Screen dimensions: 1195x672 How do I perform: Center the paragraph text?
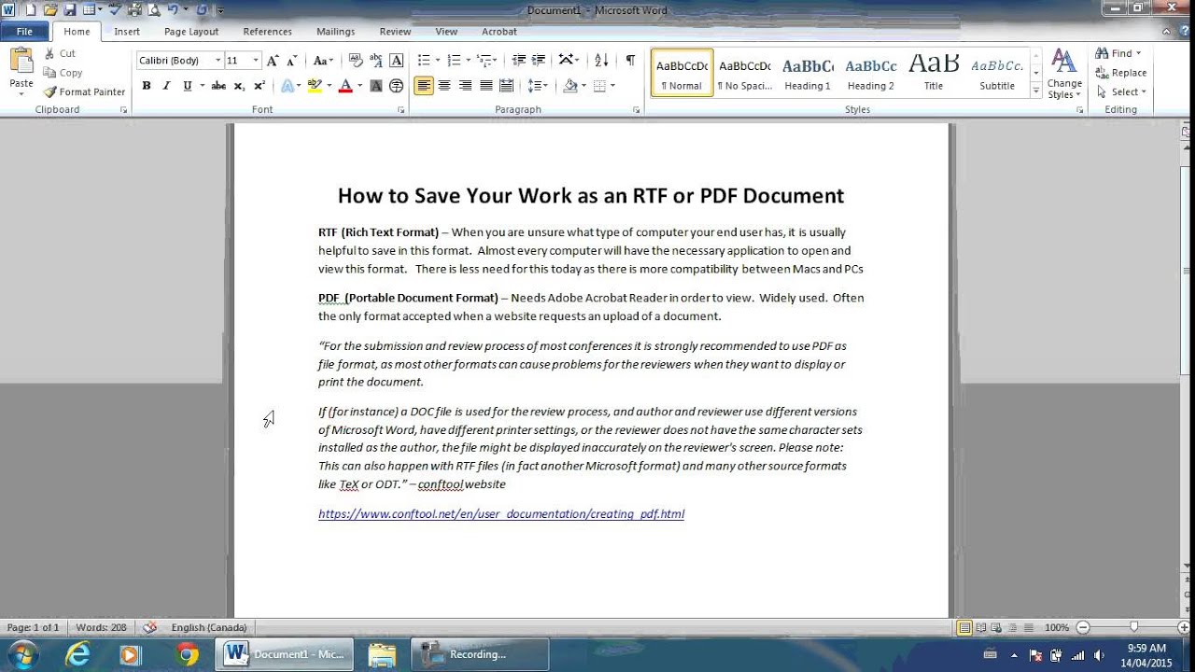[x=444, y=86]
